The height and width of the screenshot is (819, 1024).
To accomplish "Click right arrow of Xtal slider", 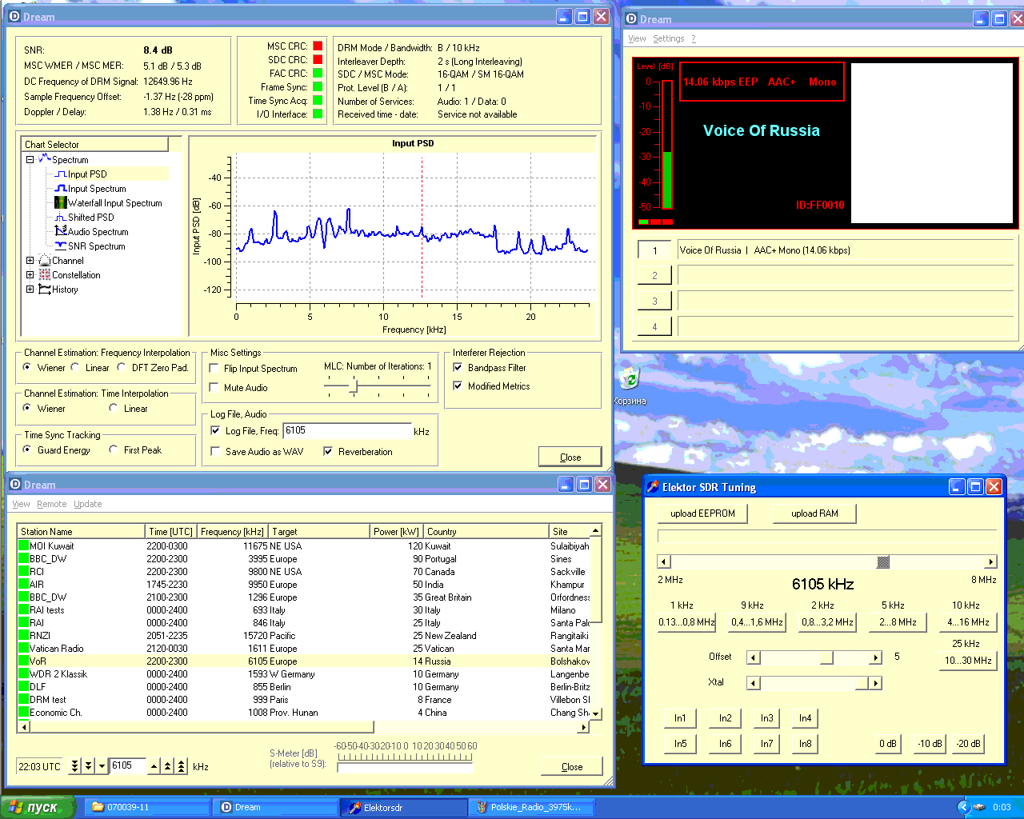I will click(876, 683).
